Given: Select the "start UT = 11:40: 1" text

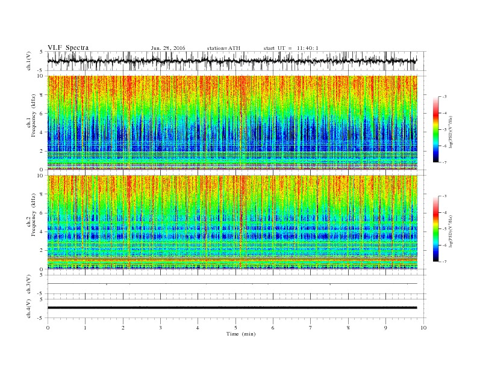Looking at the screenshot, I should click(291, 48).
